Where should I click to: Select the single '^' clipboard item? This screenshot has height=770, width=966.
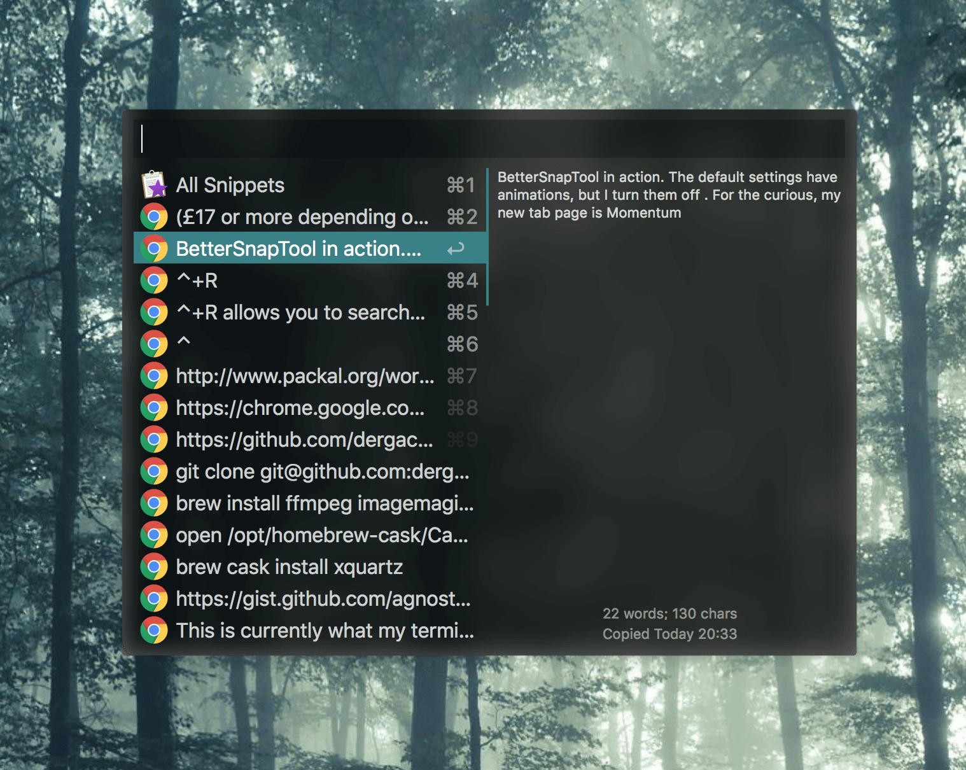click(x=310, y=344)
